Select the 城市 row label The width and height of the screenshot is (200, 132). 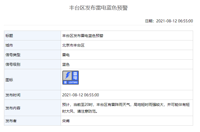pos(9,45)
